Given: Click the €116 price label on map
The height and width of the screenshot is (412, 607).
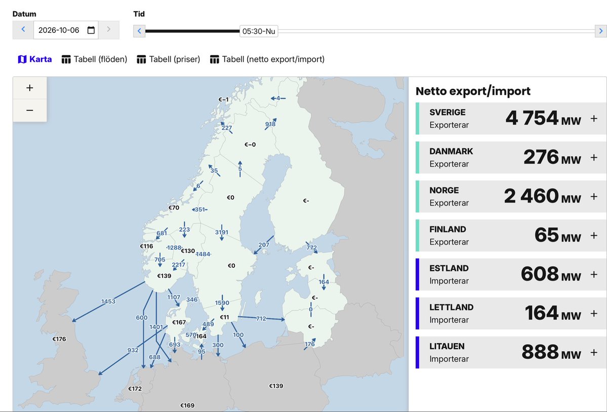Looking at the screenshot, I should pos(146,246).
